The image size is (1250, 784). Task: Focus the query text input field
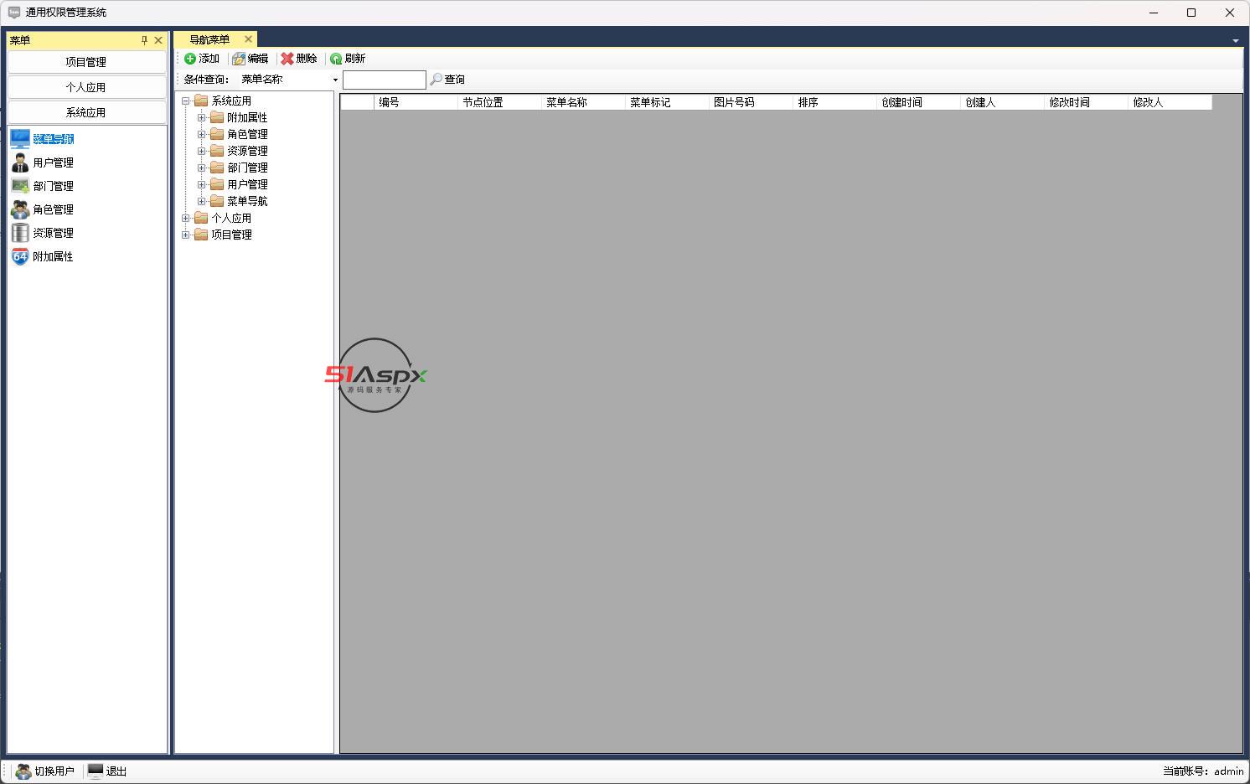tap(385, 80)
